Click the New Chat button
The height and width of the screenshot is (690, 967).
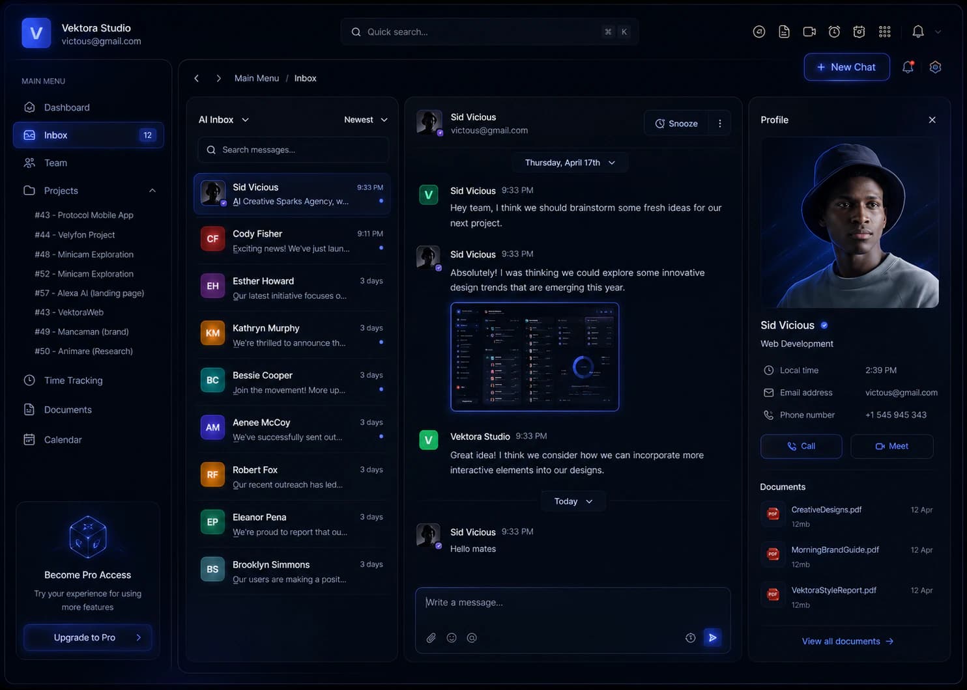point(846,67)
